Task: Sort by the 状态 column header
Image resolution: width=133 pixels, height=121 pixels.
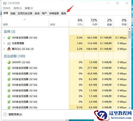Action: (59, 23)
